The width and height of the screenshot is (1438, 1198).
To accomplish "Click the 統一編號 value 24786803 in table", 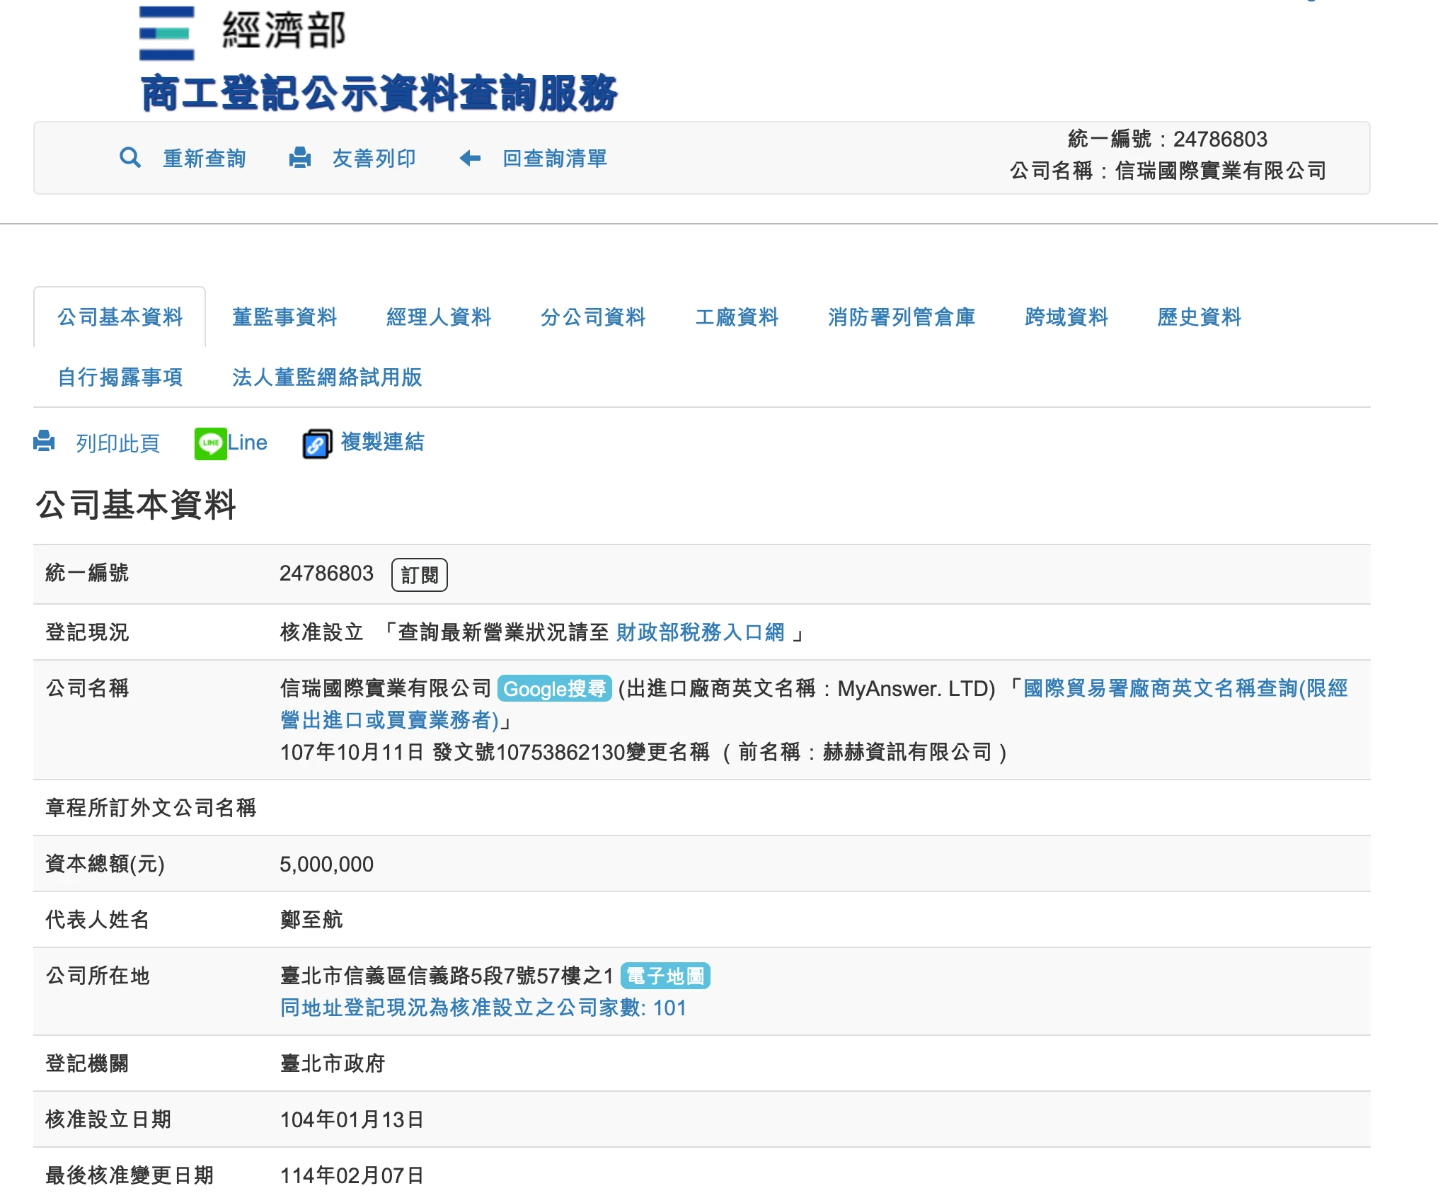I will tap(326, 573).
